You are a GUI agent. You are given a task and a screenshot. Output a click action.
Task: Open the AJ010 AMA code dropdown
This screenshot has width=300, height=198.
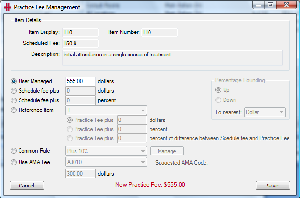pos(106,162)
